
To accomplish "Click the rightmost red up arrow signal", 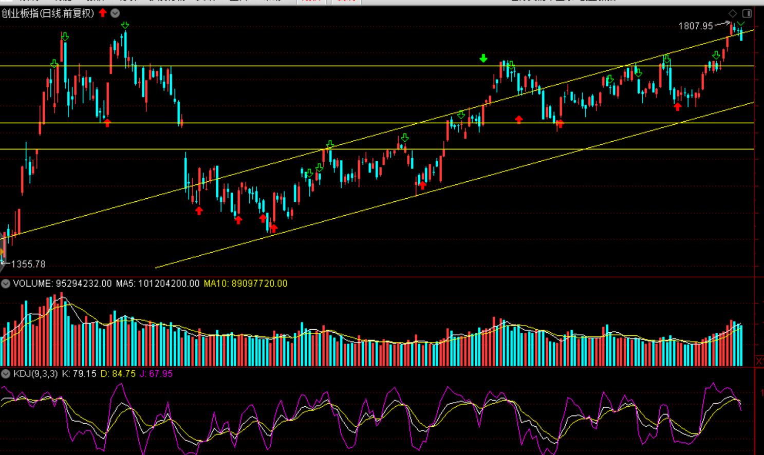I will (x=678, y=107).
